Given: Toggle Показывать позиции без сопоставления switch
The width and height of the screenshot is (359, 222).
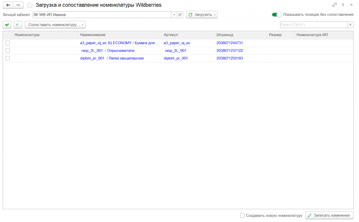Looking at the screenshot, I should click(x=277, y=15).
